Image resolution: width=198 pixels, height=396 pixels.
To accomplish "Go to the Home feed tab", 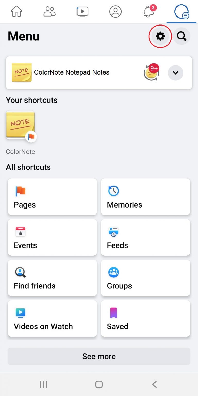I will point(16,12).
